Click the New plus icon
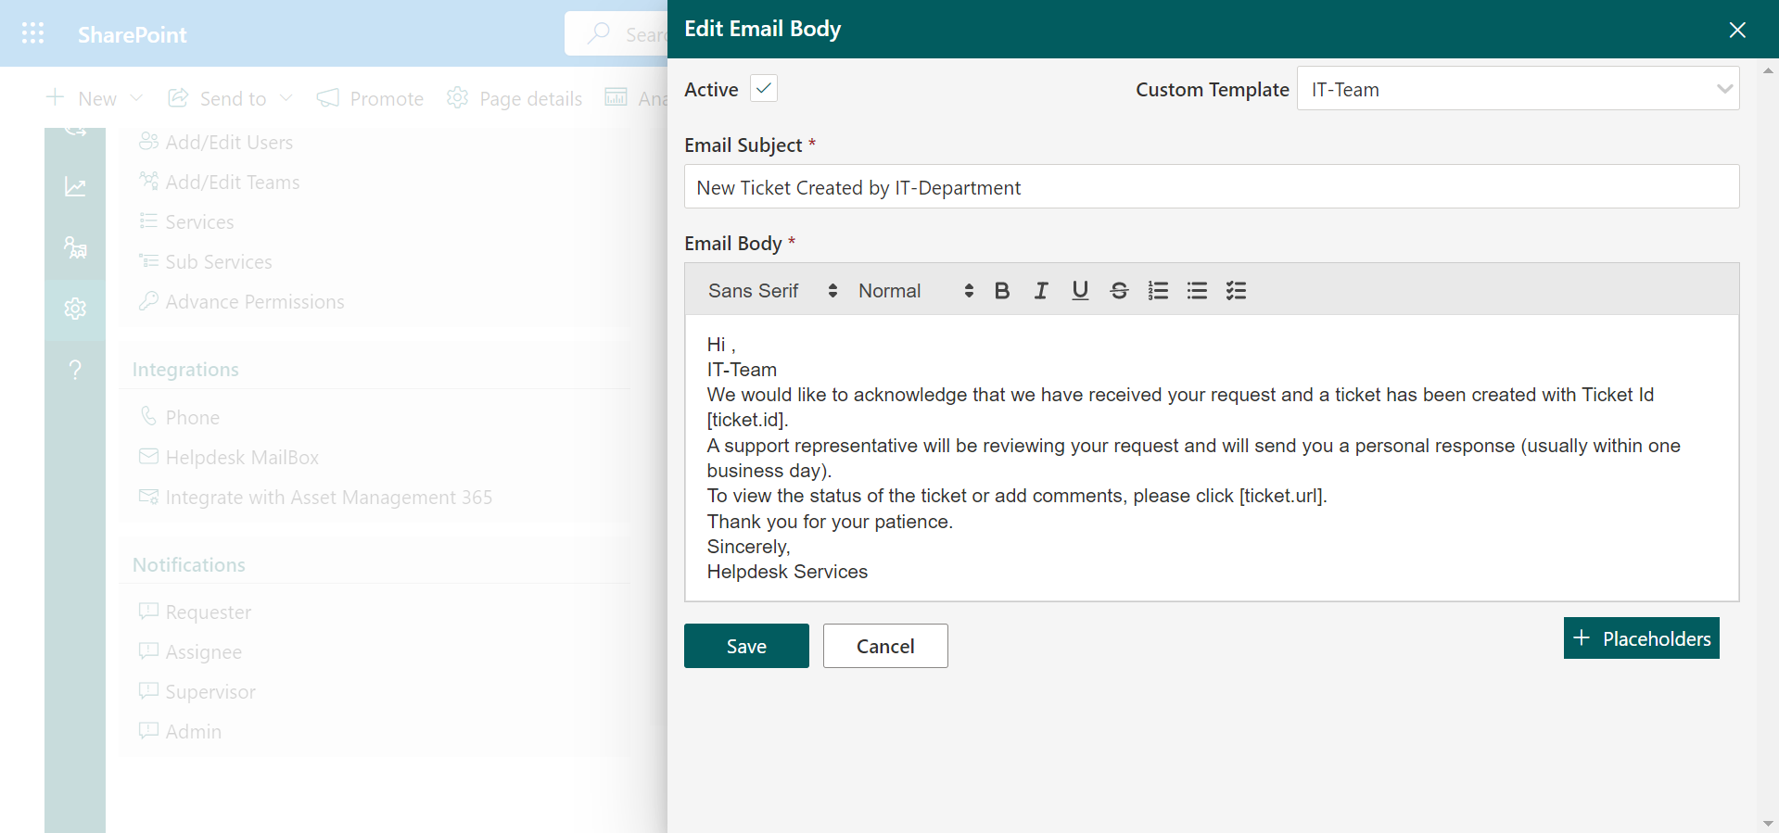1779x833 pixels. click(x=56, y=97)
